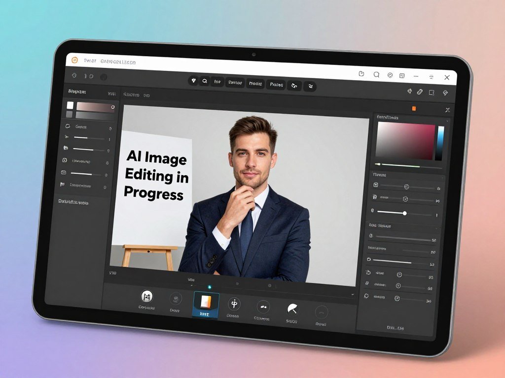Close the right side panel with its X

click(x=447, y=110)
